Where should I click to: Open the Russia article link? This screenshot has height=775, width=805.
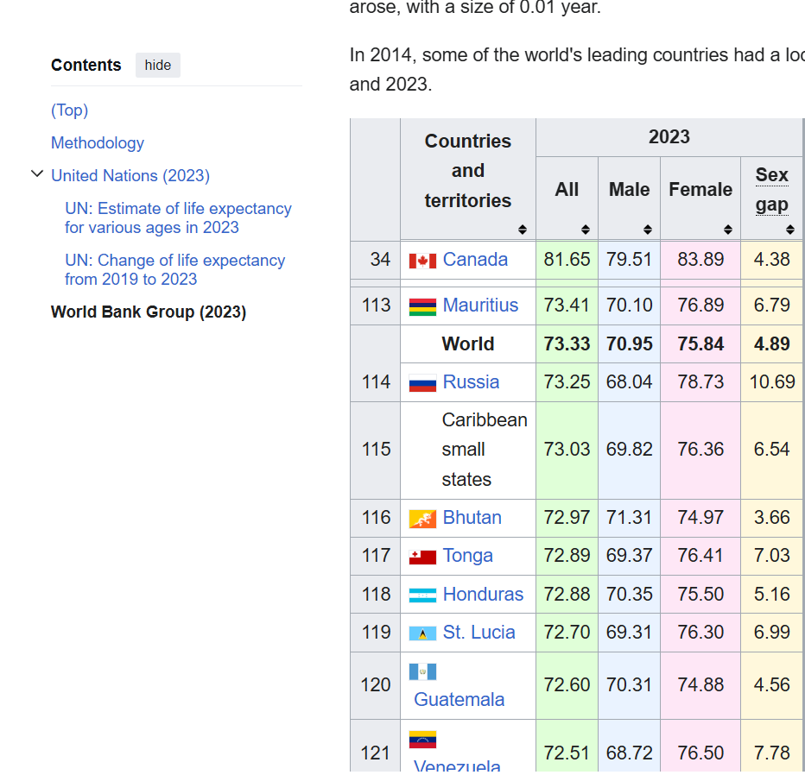point(471,382)
